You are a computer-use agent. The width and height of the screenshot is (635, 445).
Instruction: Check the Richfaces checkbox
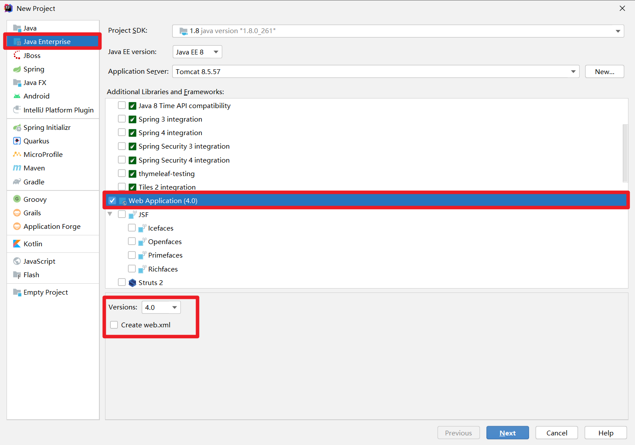click(x=132, y=269)
